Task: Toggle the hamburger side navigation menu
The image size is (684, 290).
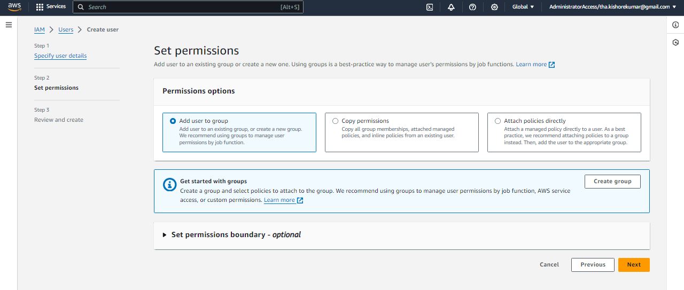Action: point(9,25)
